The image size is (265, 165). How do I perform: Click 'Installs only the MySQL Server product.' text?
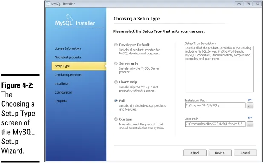tap(139, 70)
